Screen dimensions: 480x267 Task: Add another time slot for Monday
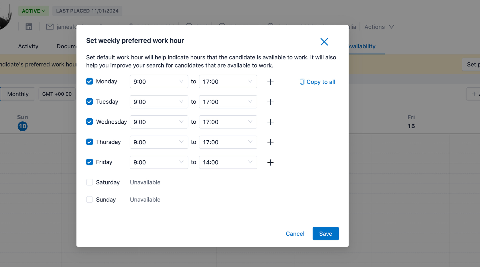click(270, 82)
